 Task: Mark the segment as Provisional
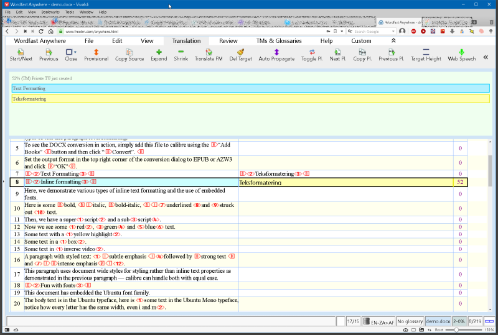(96, 55)
